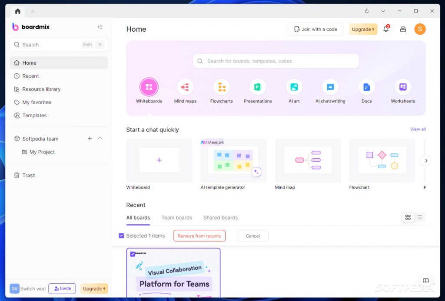
Task: Open the Whiteboards category icon
Action: [x=149, y=87]
